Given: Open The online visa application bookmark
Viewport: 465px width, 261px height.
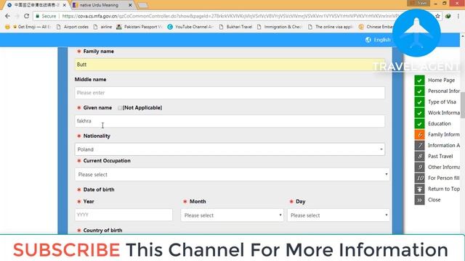Looking at the screenshot, I should coord(331,27).
